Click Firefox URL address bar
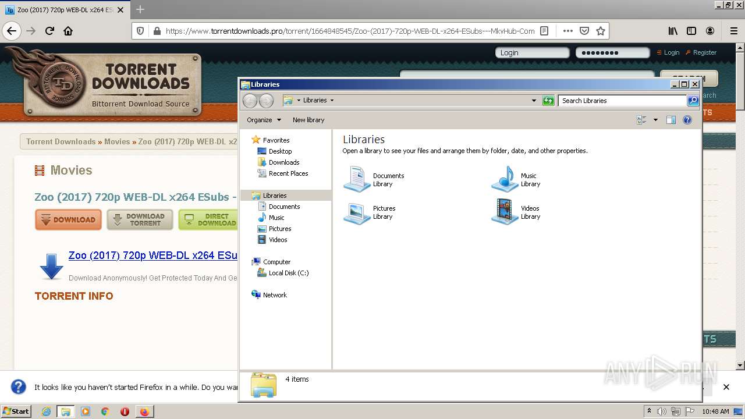 pyautogui.click(x=350, y=31)
